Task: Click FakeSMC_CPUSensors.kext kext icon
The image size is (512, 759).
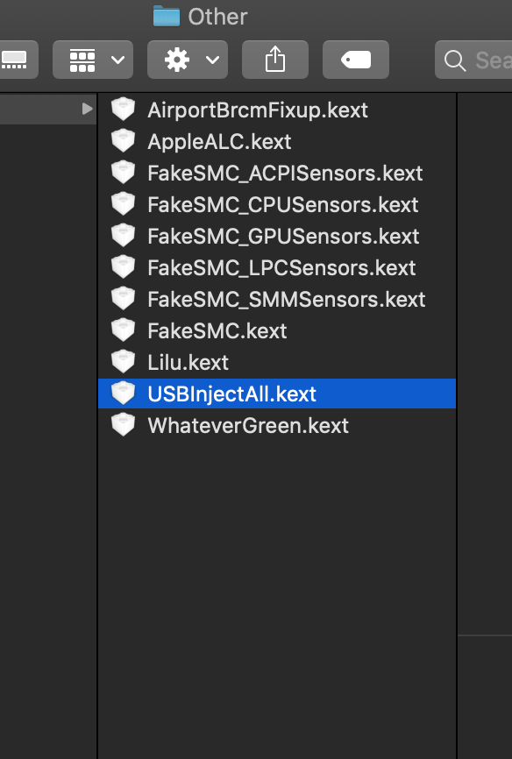Action: (123, 204)
